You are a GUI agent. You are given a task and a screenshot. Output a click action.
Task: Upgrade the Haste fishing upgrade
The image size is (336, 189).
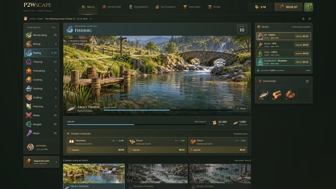tap(157, 150)
